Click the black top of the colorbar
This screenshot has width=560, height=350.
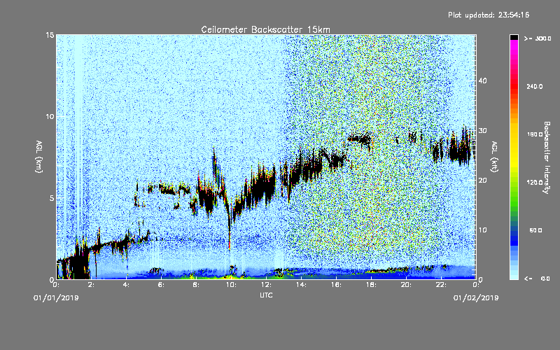514,37
